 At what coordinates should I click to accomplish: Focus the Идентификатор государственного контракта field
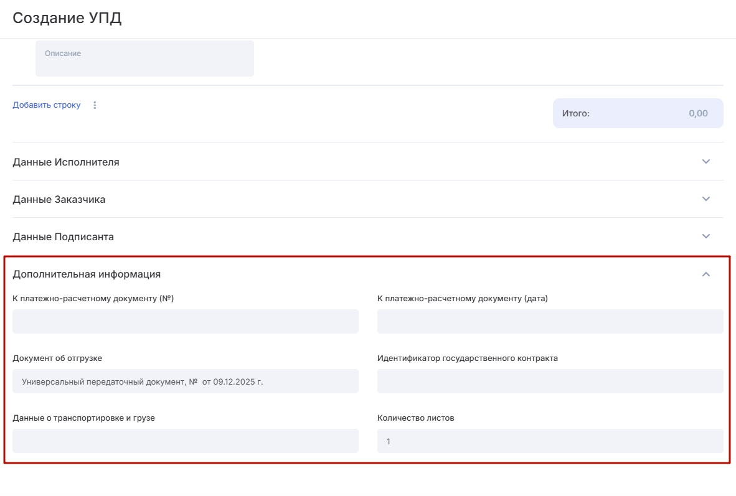pyautogui.click(x=550, y=381)
